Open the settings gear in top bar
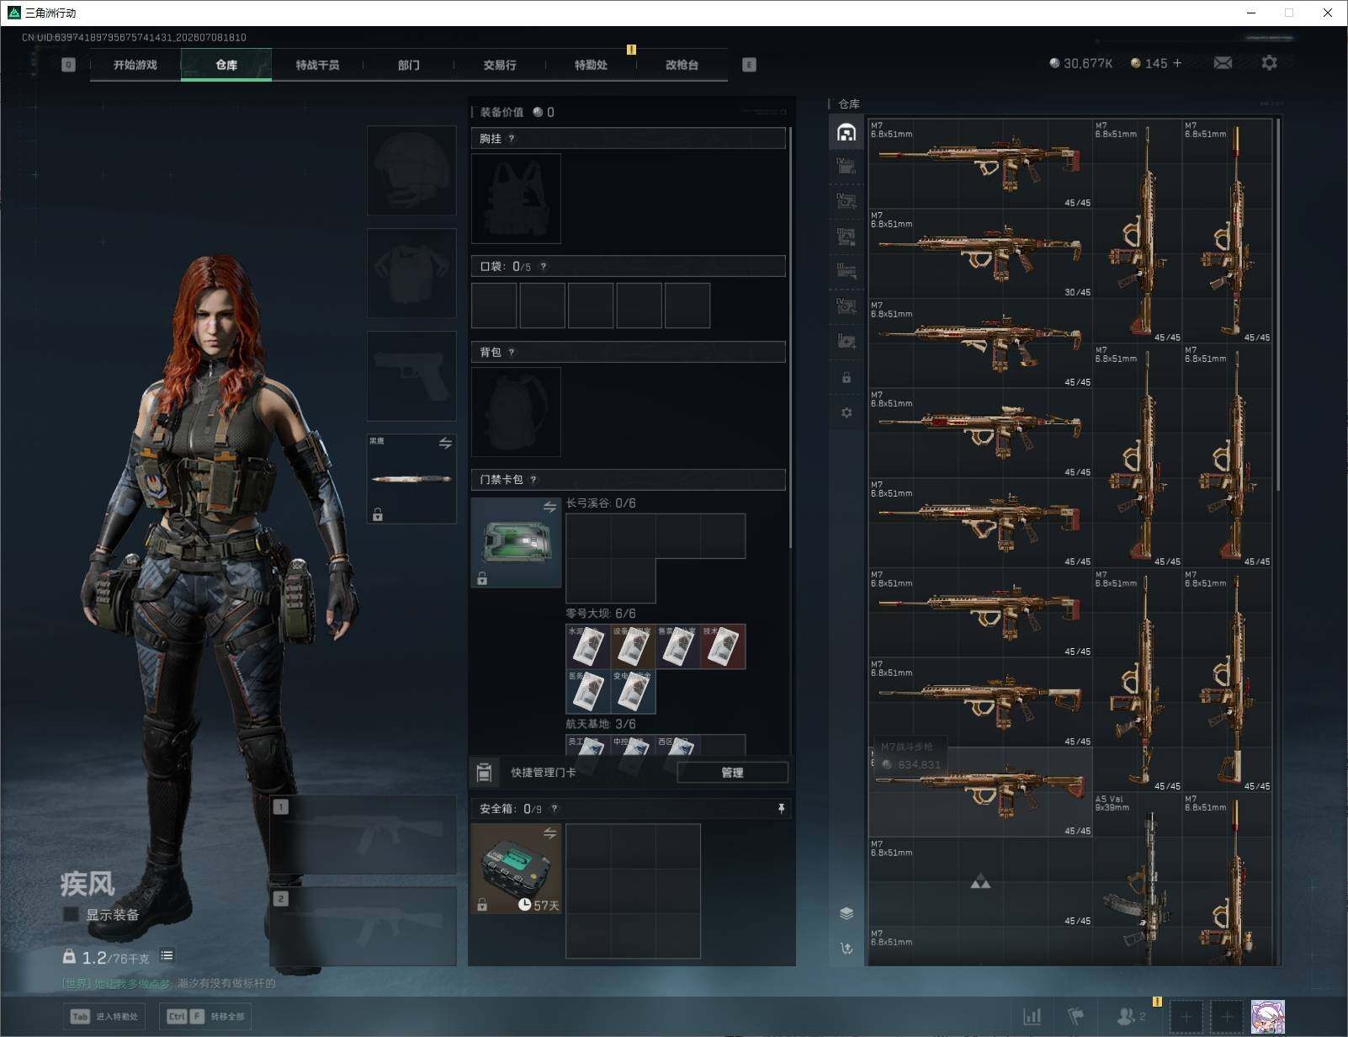This screenshot has height=1037, width=1348. click(x=1269, y=63)
